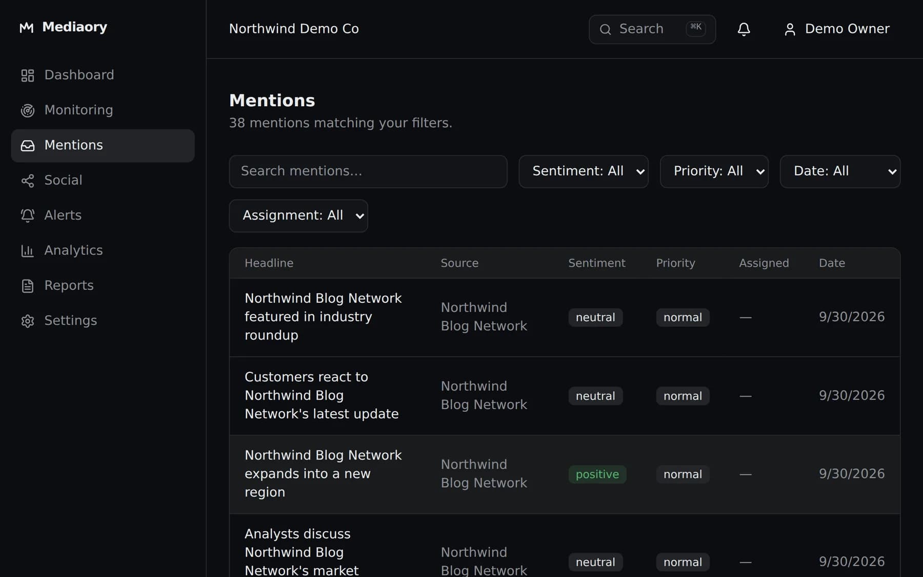The width and height of the screenshot is (923, 577).
Task: Click the Date column header
Action: [x=832, y=263]
